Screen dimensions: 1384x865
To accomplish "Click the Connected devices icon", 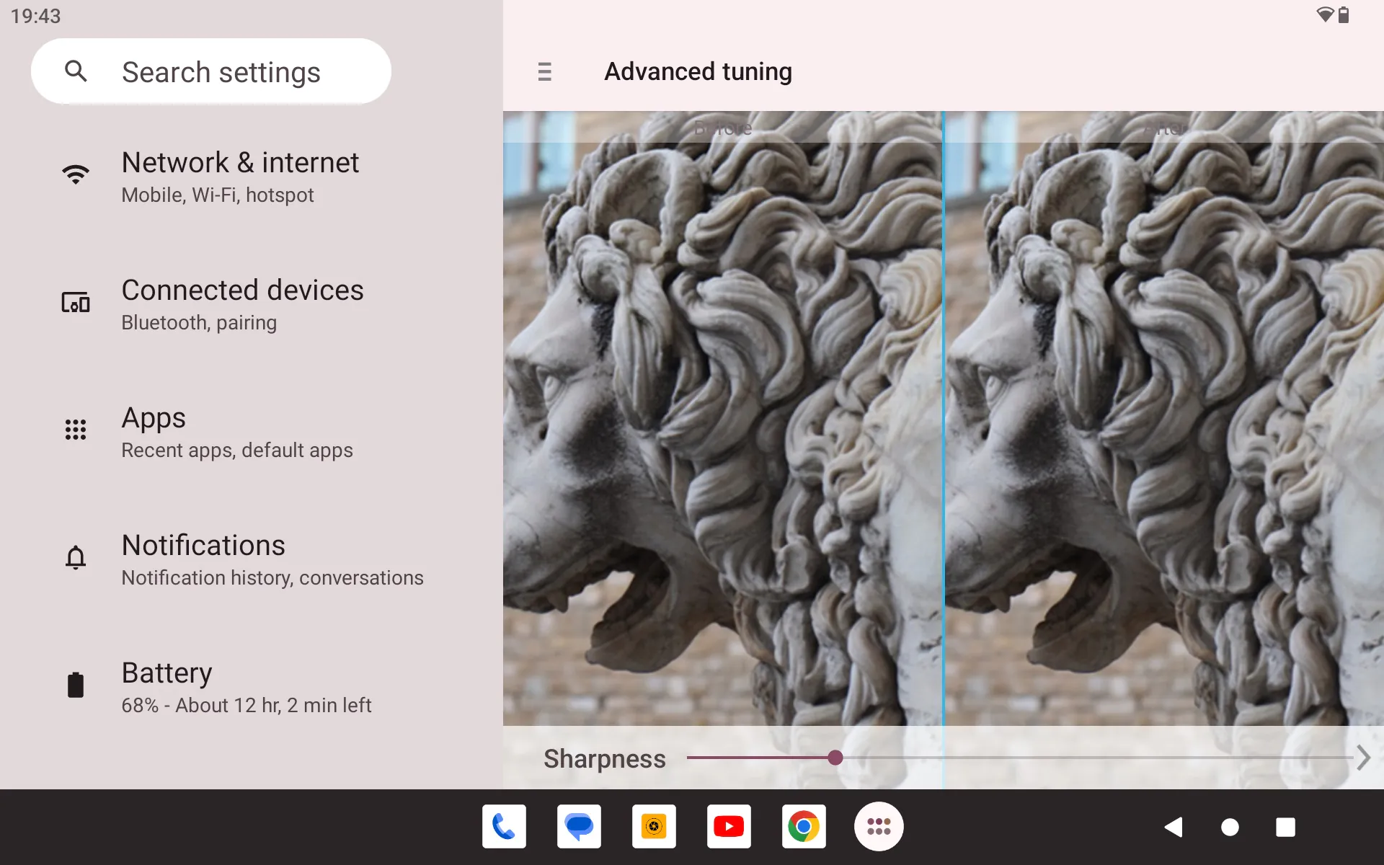I will 76,302.
